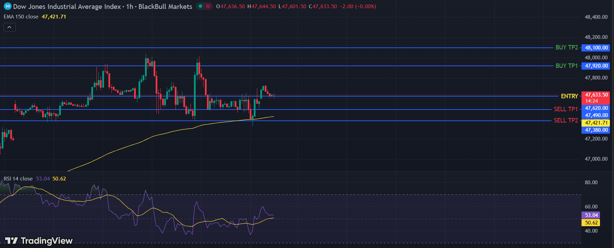
Task: Click the BUY TP1 text label
Action: point(566,66)
